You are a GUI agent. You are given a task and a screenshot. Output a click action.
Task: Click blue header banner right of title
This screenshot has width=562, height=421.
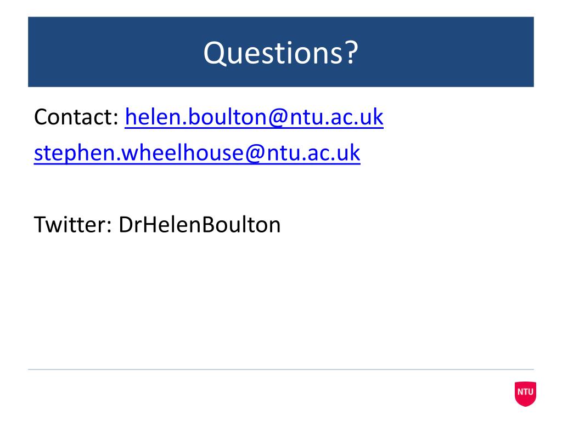[446, 52]
